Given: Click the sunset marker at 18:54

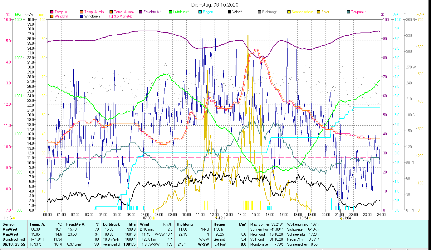Looking at the screenshot, I should [306, 218].
